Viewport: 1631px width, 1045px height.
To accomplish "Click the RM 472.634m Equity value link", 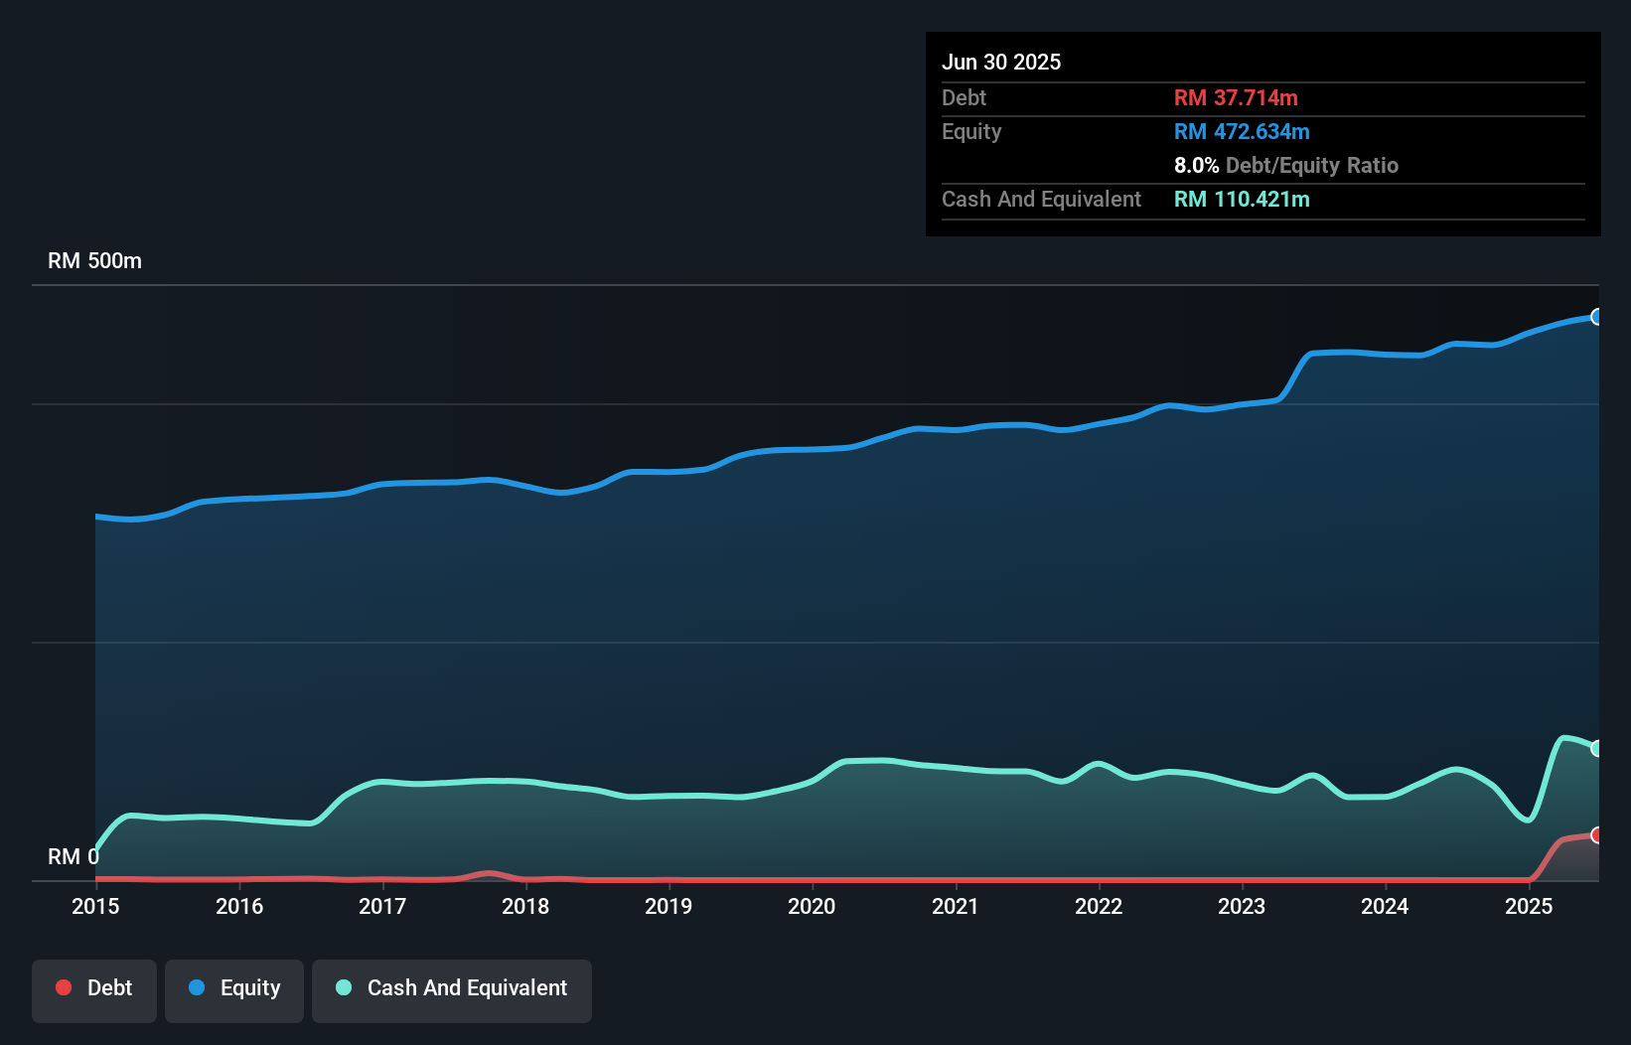I will click(x=1242, y=131).
